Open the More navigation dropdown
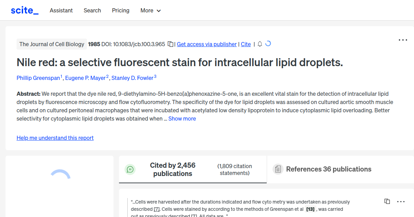This screenshot has height=217, width=414. click(150, 10)
